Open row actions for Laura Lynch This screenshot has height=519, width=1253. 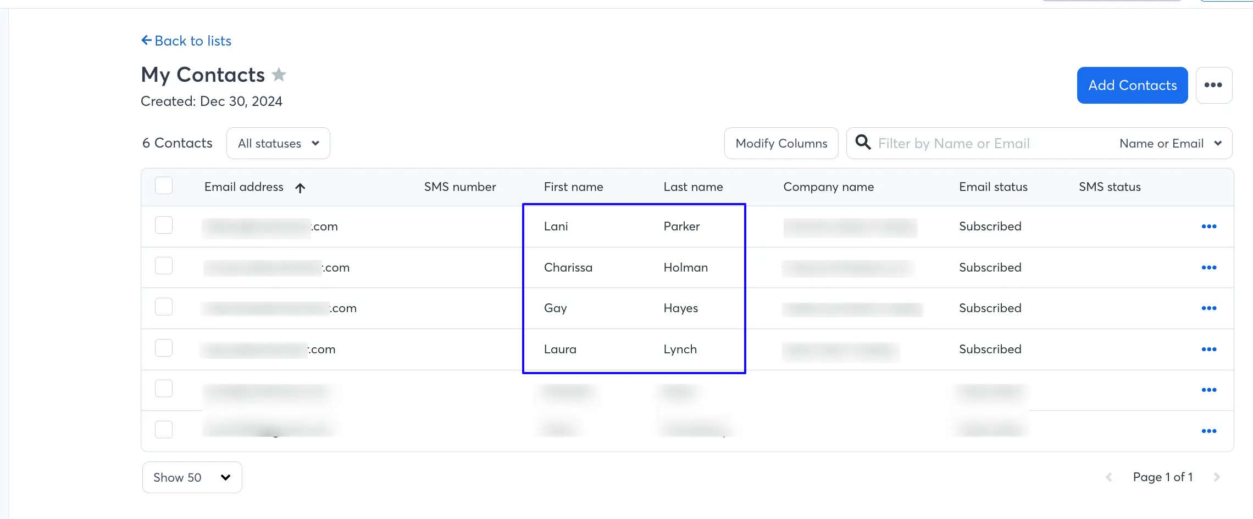coord(1208,349)
